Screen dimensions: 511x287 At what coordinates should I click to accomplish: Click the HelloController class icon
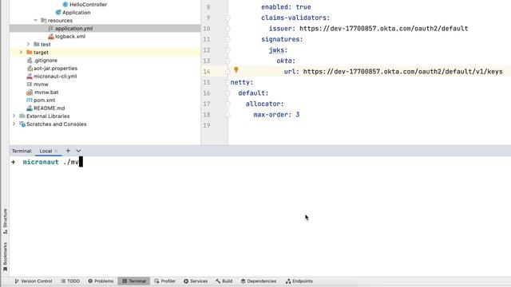coord(65,4)
